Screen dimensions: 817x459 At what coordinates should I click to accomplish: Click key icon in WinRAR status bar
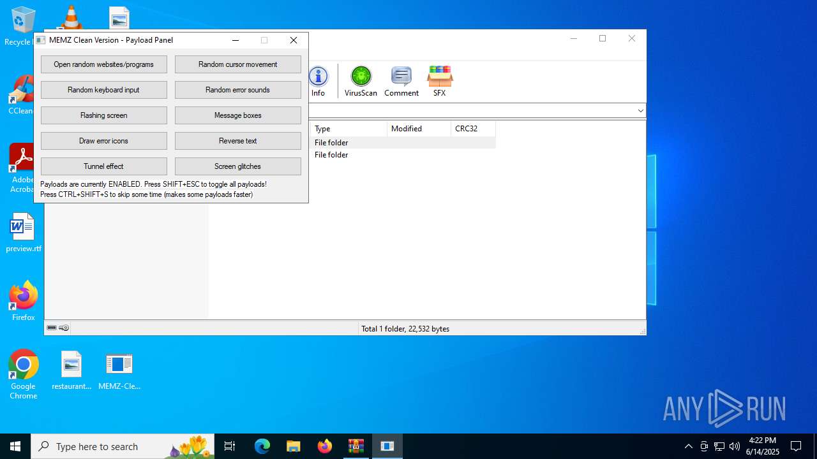64,328
